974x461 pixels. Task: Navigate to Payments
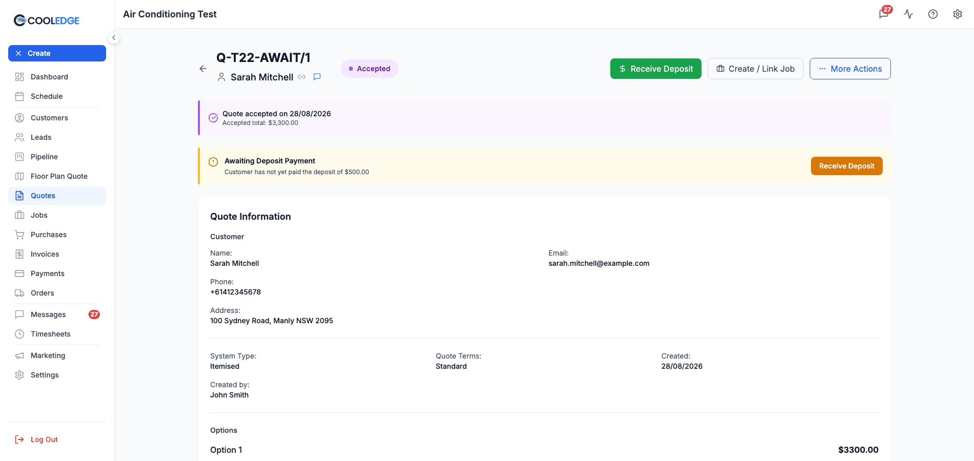point(57,274)
